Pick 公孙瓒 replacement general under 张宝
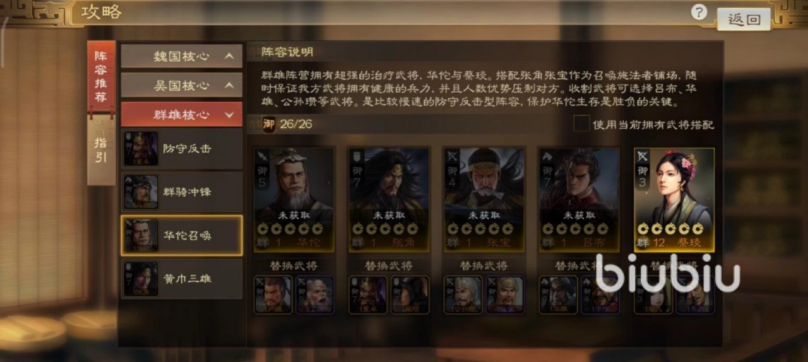808x362 pixels. coord(463,295)
